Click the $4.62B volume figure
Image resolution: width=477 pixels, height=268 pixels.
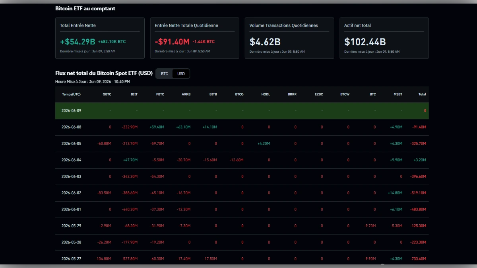(265, 42)
